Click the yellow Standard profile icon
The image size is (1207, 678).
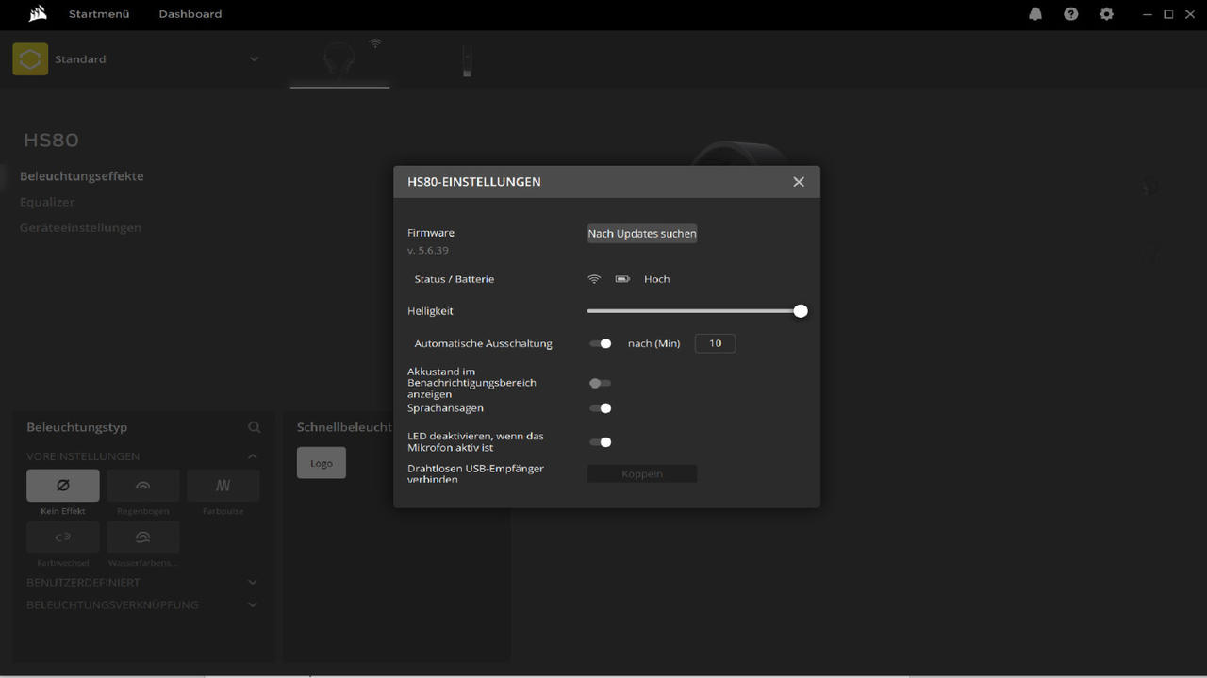point(30,59)
